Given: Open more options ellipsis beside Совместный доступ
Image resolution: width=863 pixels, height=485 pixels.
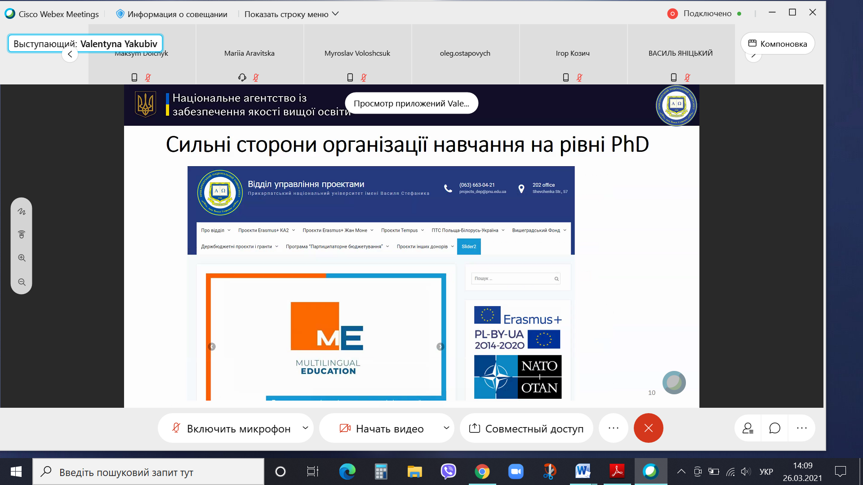Looking at the screenshot, I should (x=613, y=428).
